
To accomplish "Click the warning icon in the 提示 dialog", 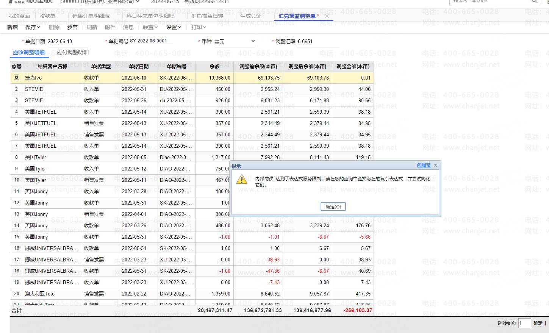I will 242,180.
